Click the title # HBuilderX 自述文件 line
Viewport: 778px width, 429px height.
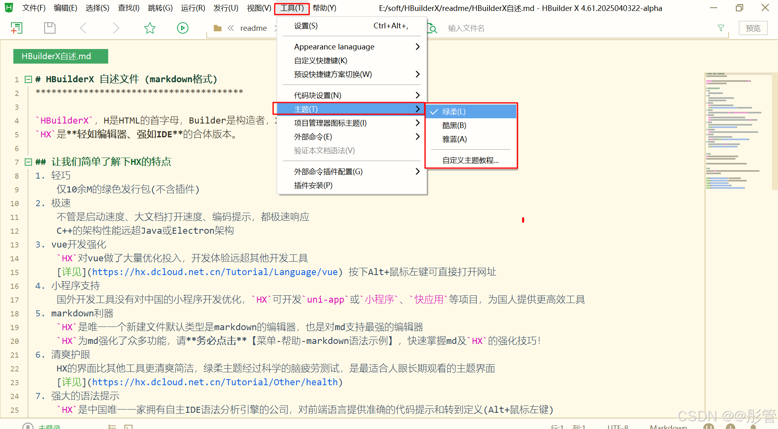click(x=126, y=79)
